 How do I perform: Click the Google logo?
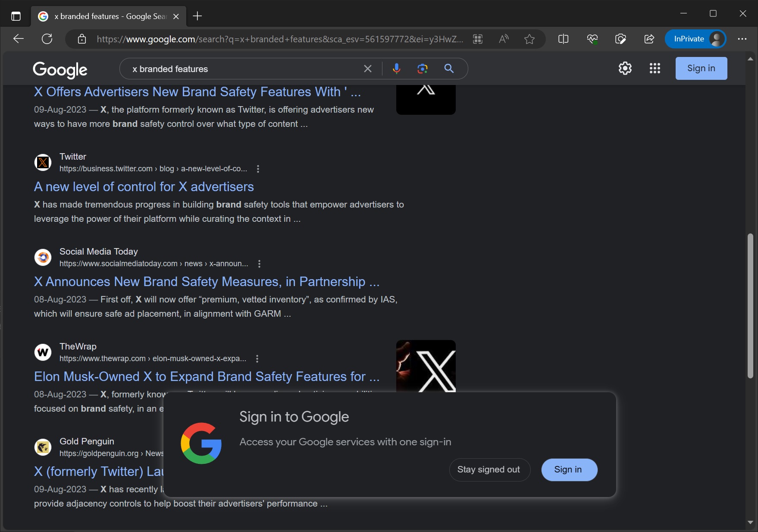pos(60,69)
